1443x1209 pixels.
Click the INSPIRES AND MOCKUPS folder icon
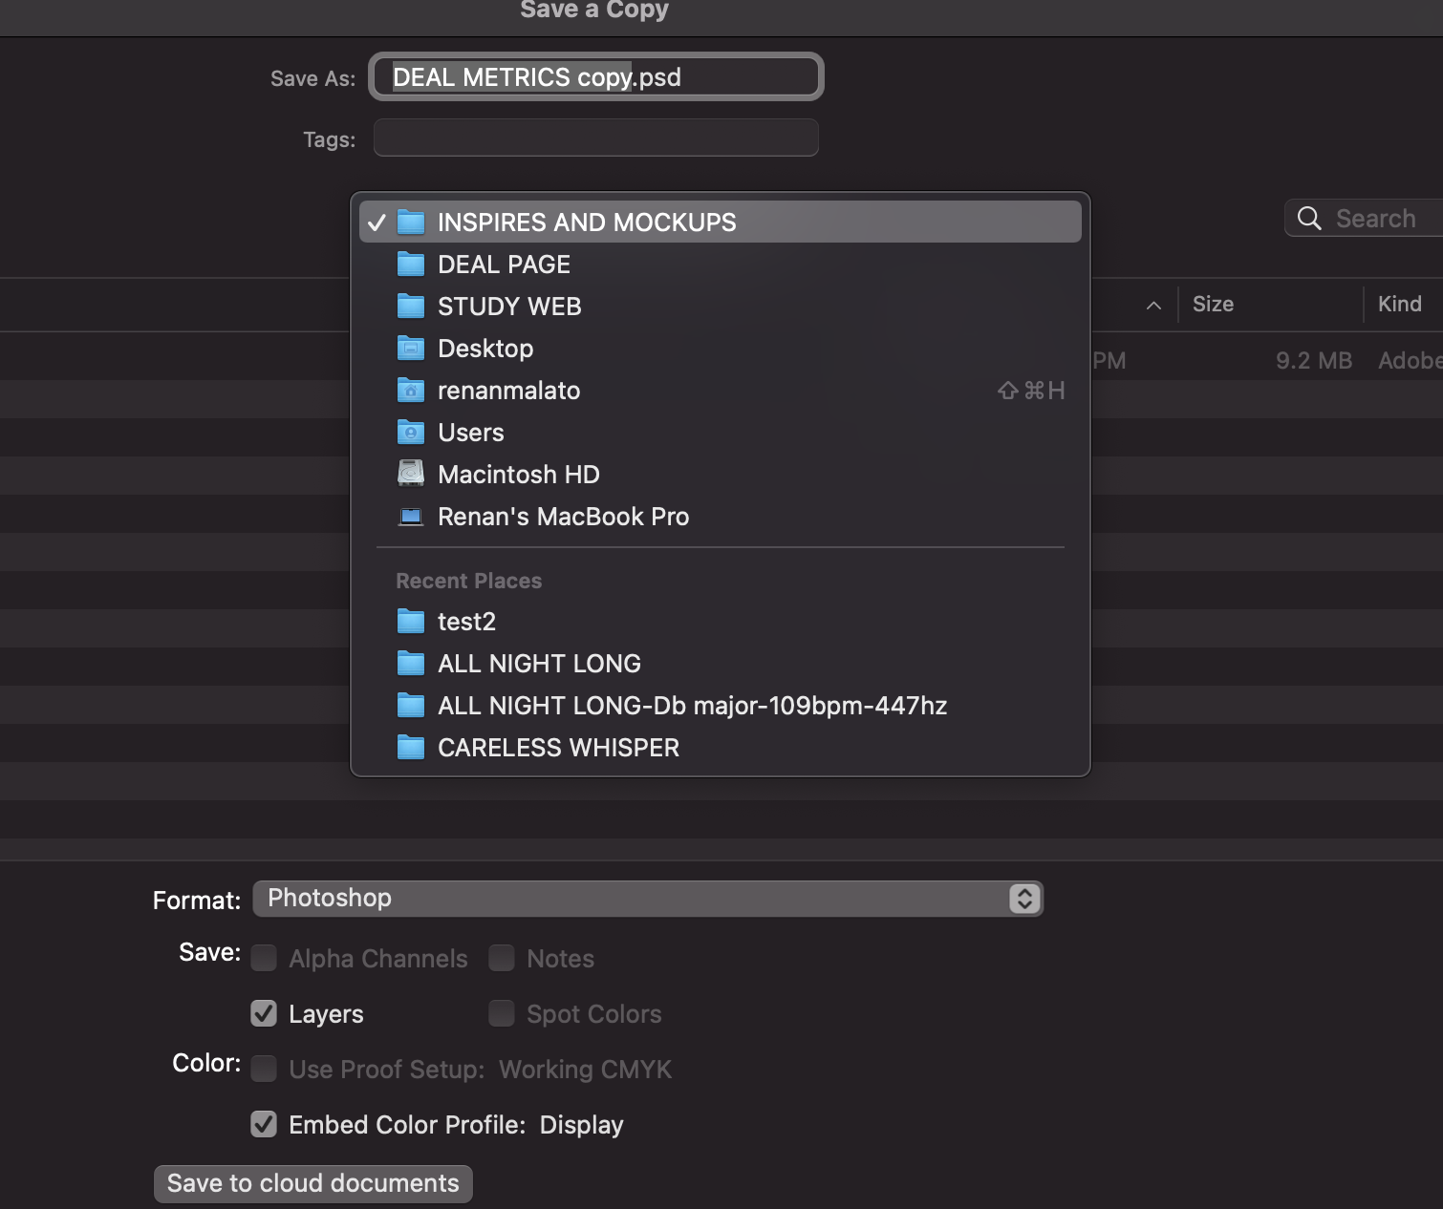[x=410, y=222]
